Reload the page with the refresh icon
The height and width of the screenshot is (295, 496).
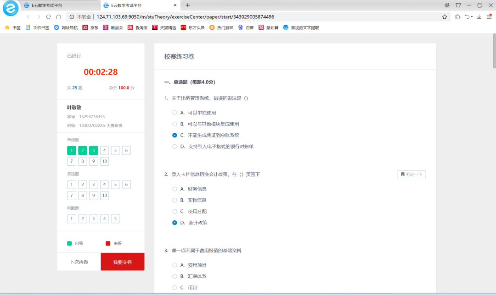[48, 16]
